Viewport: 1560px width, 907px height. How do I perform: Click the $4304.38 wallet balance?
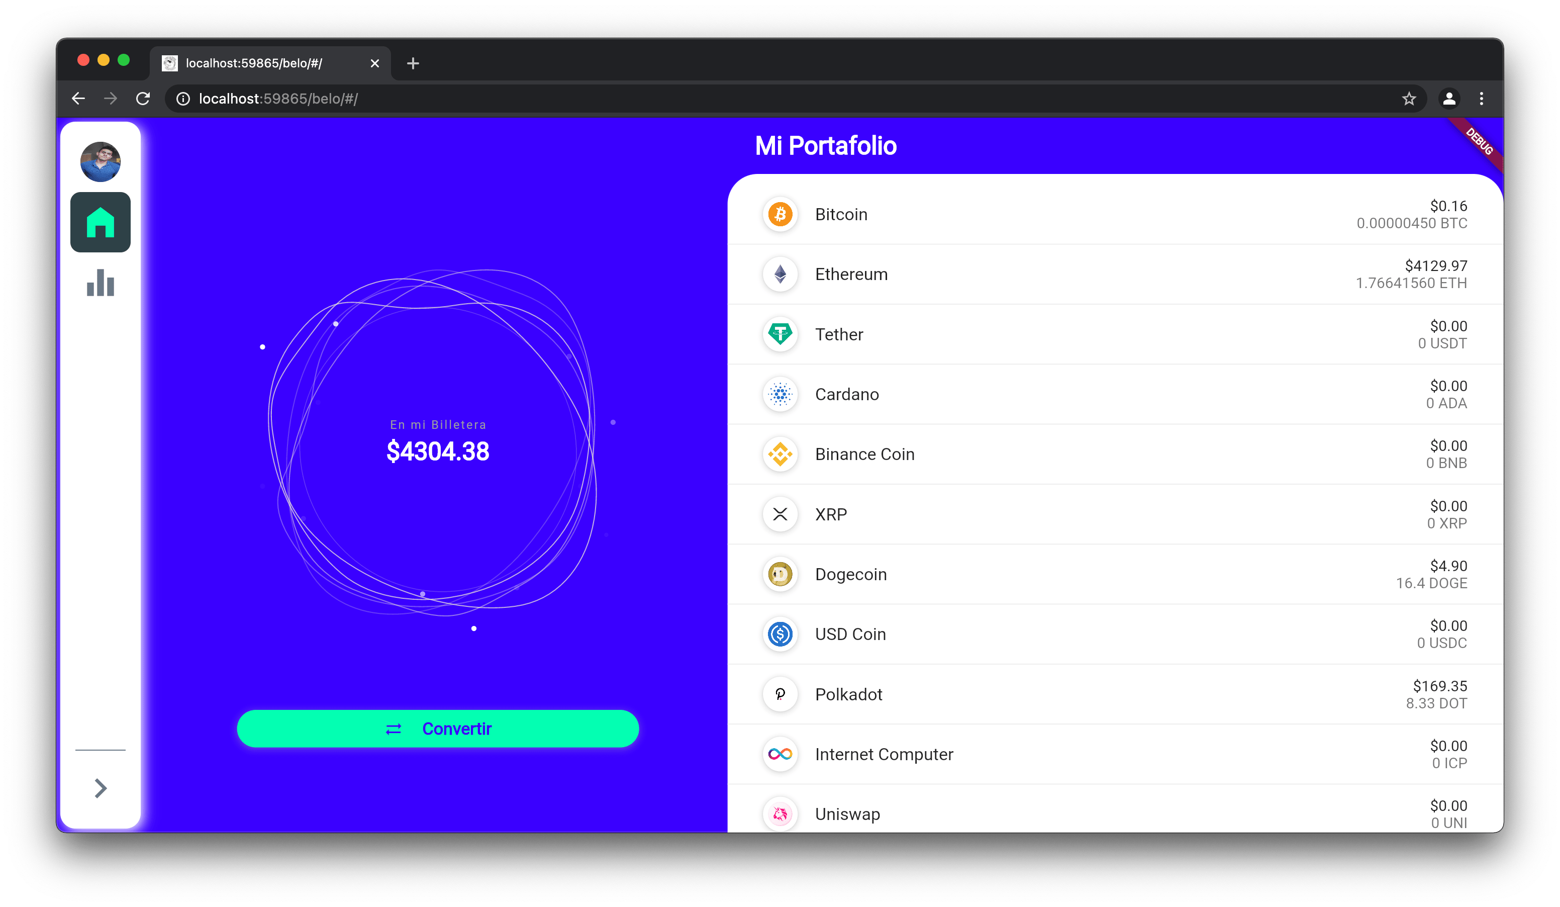(438, 451)
